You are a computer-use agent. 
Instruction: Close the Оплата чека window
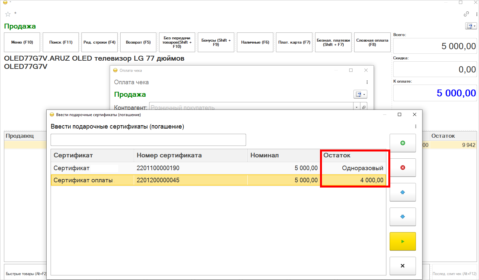point(366,70)
